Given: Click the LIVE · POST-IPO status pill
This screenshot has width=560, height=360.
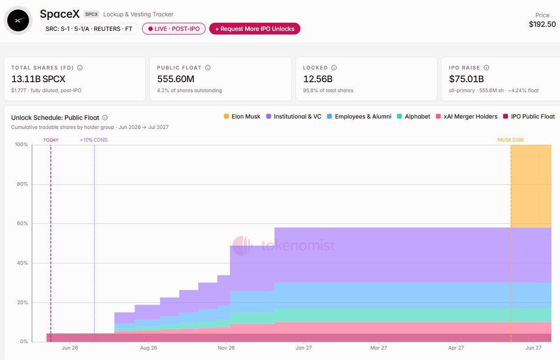Looking at the screenshot, I should (174, 28).
